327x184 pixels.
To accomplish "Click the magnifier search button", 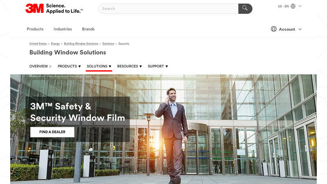I will 245,9.
